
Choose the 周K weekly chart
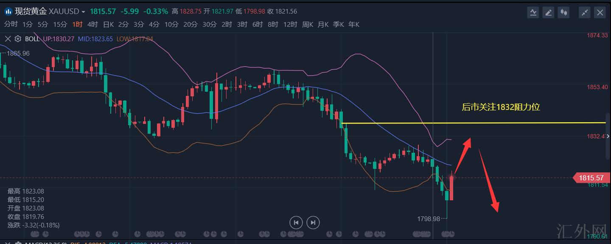tap(308, 25)
